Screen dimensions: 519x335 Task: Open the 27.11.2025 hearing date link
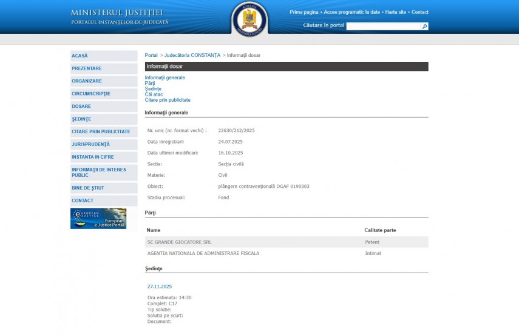(160, 287)
